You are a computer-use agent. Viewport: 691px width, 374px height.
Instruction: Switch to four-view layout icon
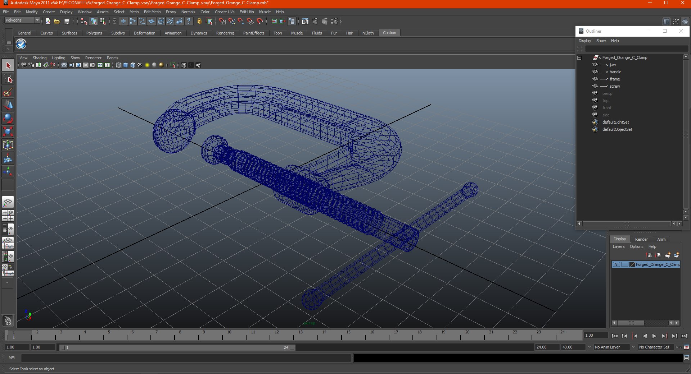coord(8,215)
